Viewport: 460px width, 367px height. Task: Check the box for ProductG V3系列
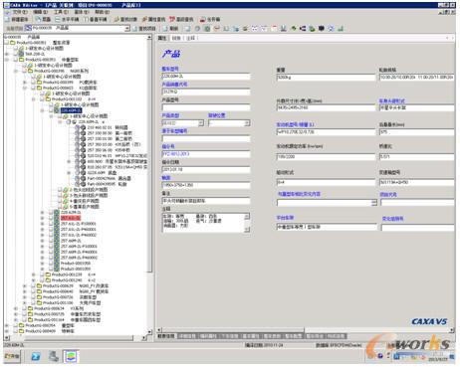25,308
